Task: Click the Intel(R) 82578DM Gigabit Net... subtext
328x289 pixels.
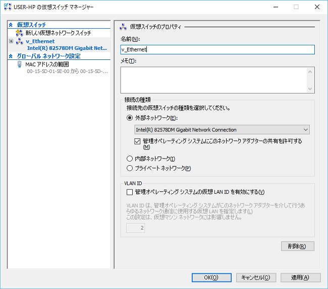Action: 67,48
